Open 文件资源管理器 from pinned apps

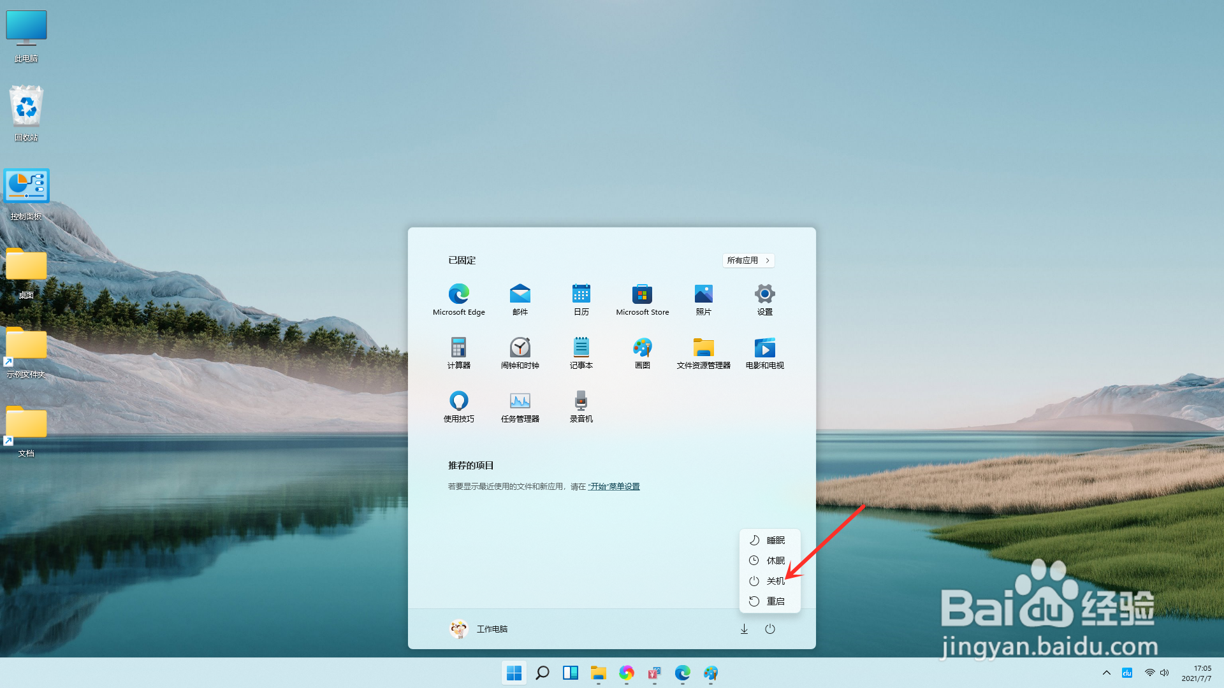coord(703,352)
